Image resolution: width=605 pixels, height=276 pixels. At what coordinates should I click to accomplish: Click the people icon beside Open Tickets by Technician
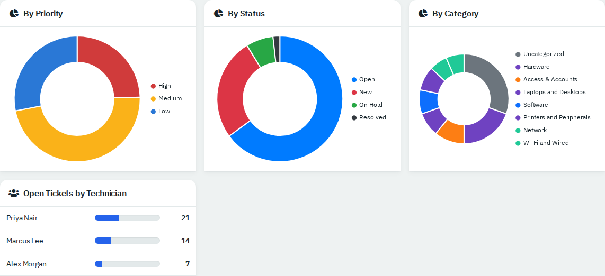(14, 193)
